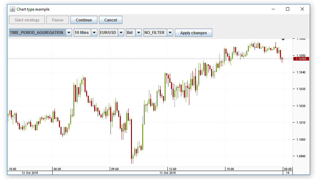Click the 19:00 time axis label
Screen dimensions: 319x179
tap(12, 169)
